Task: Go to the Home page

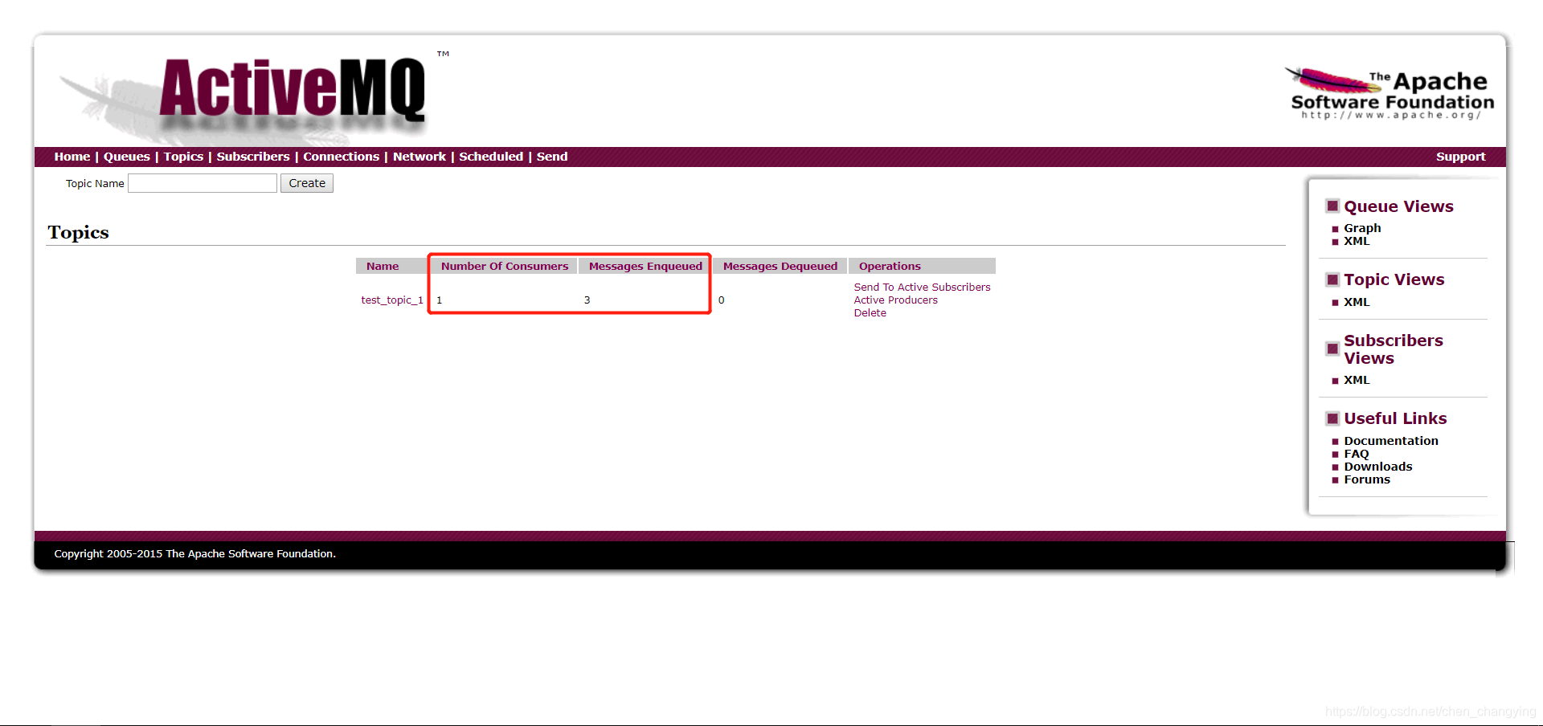Action: point(72,157)
